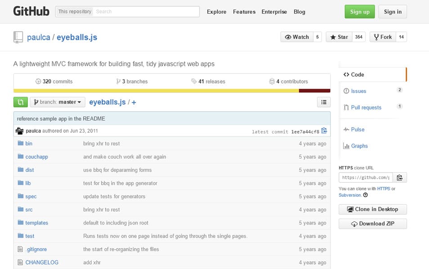
Task: Open the latest commit 1ee7a44cf8 link
Action: pos(305,132)
